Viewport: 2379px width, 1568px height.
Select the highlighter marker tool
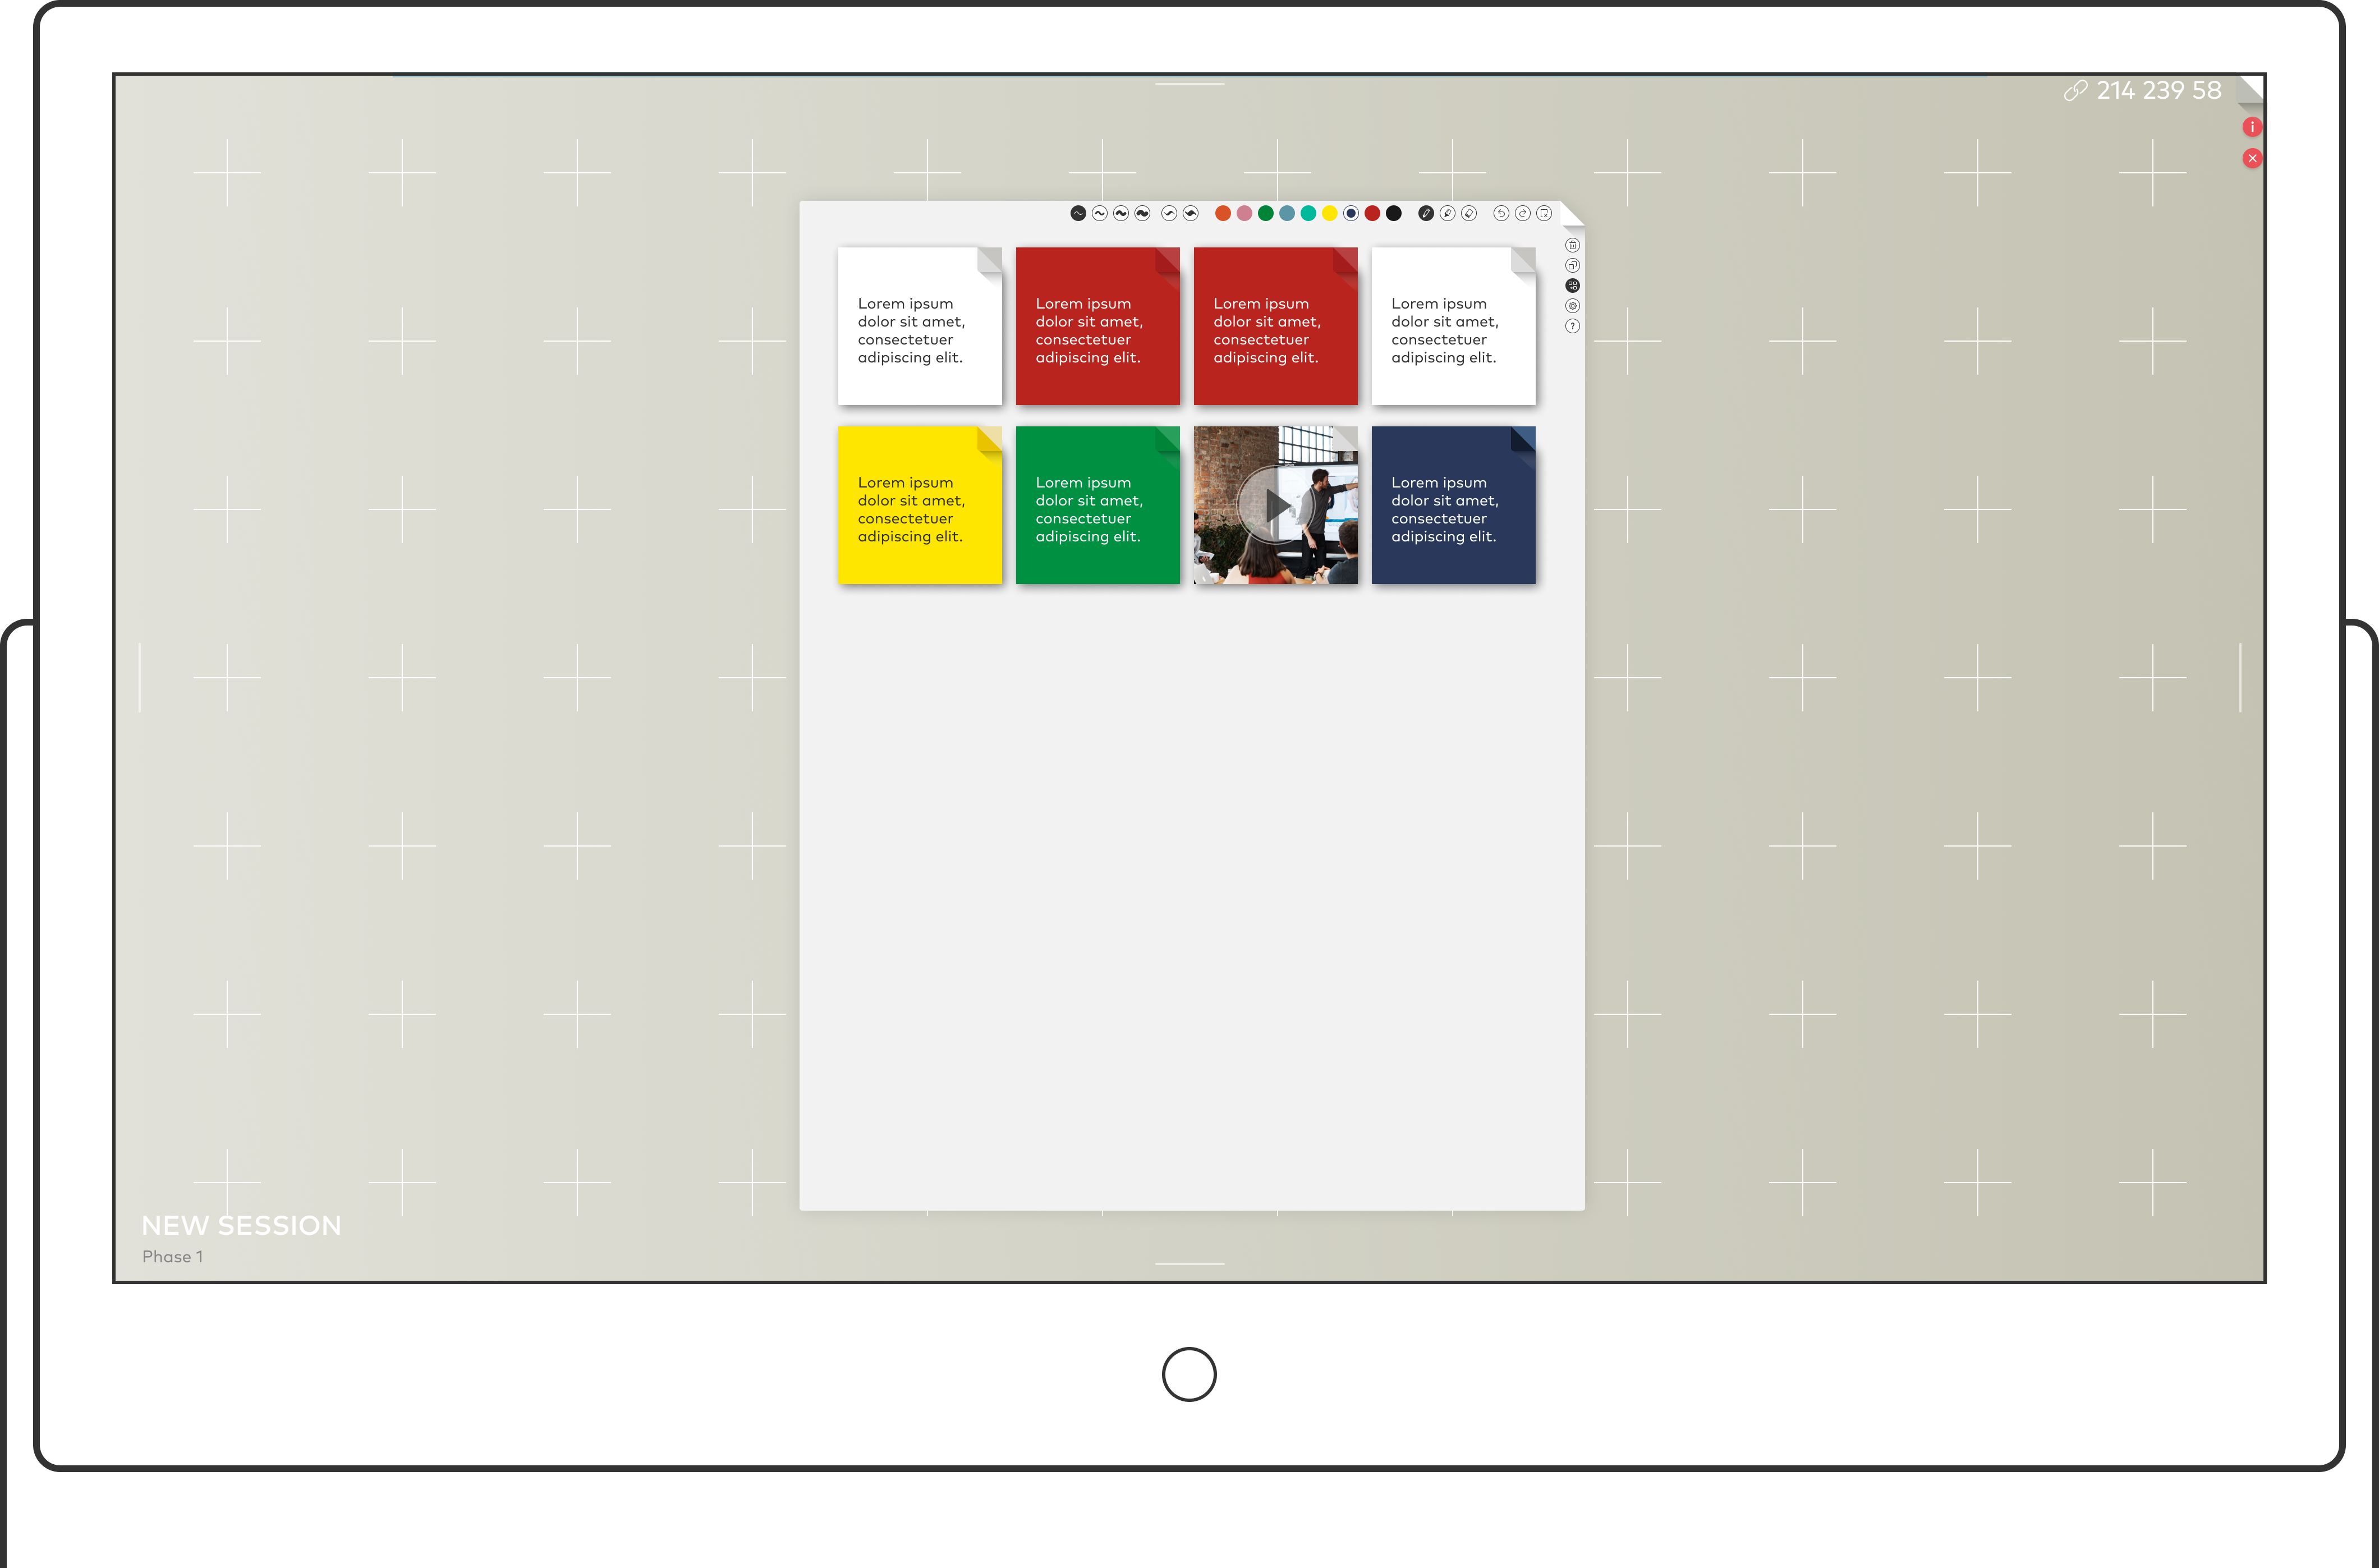coord(1447,213)
